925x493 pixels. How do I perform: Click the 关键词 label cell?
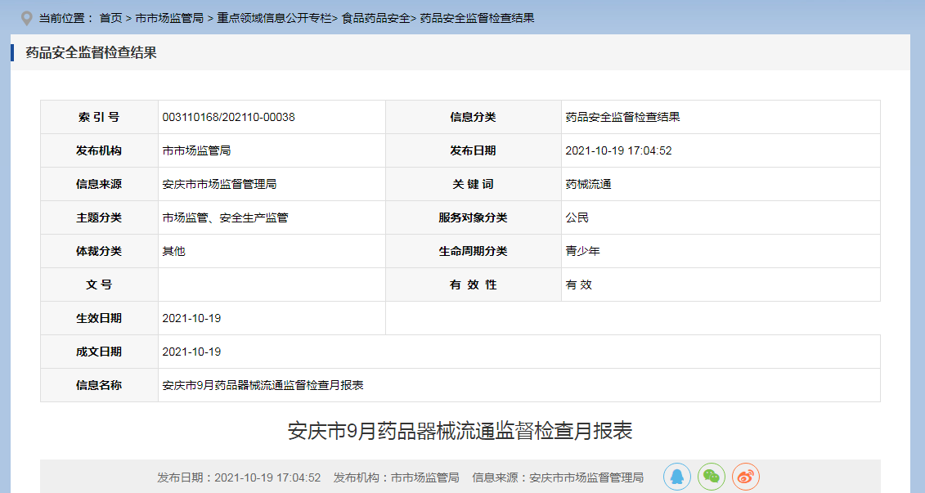click(x=473, y=185)
